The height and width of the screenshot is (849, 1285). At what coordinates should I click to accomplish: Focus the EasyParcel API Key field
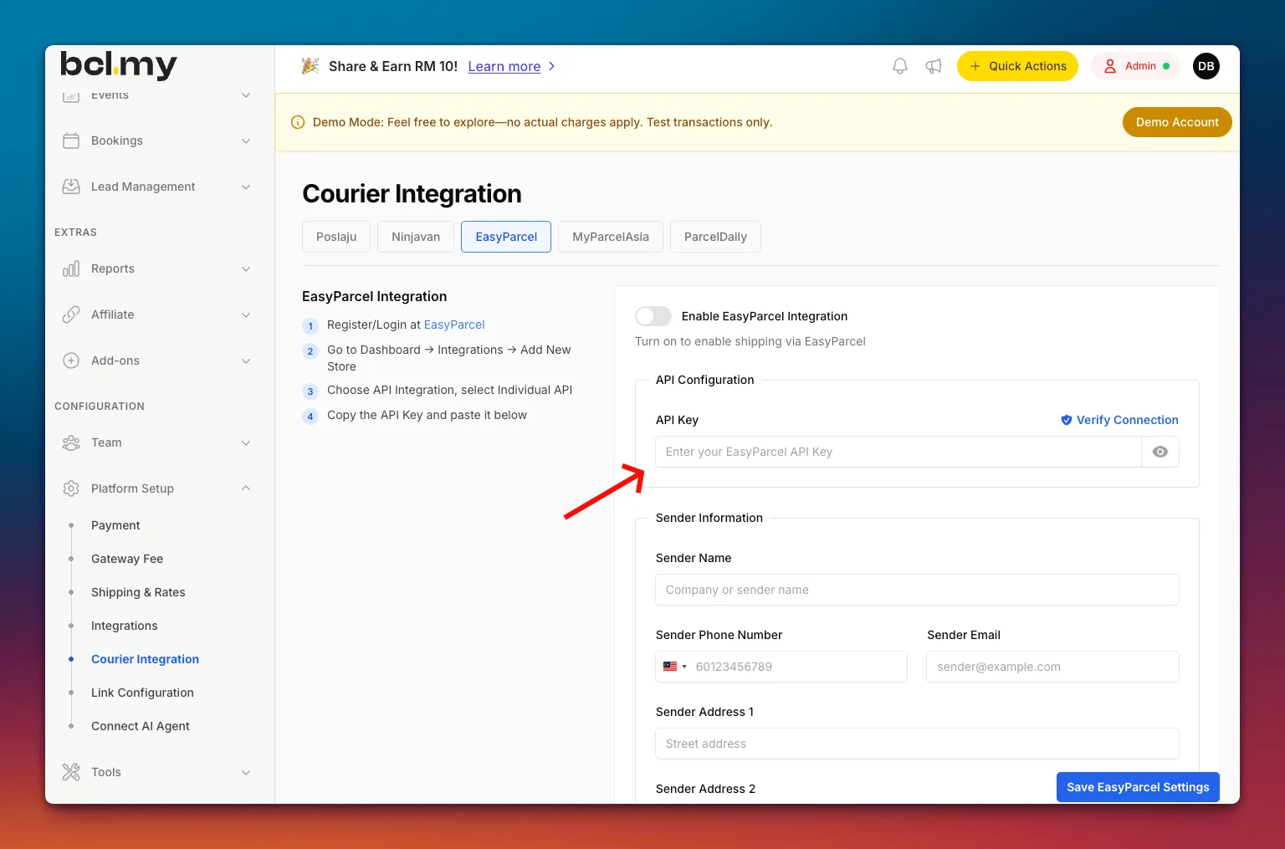coord(898,452)
